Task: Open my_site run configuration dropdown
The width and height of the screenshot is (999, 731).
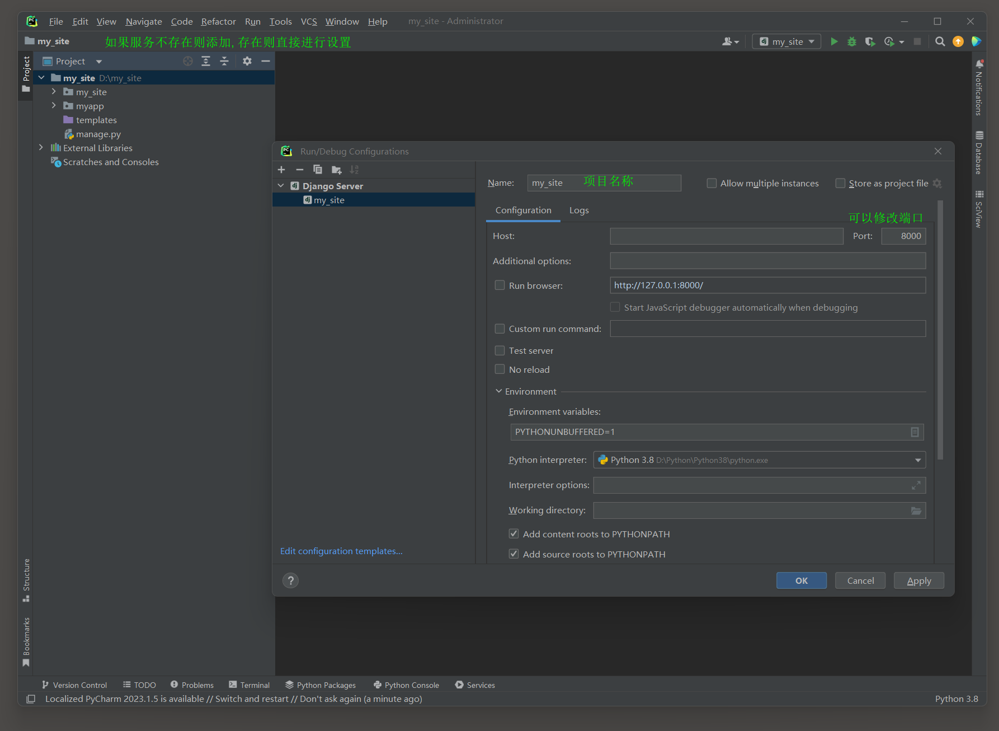Action: pyautogui.click(x=786, y=41)
